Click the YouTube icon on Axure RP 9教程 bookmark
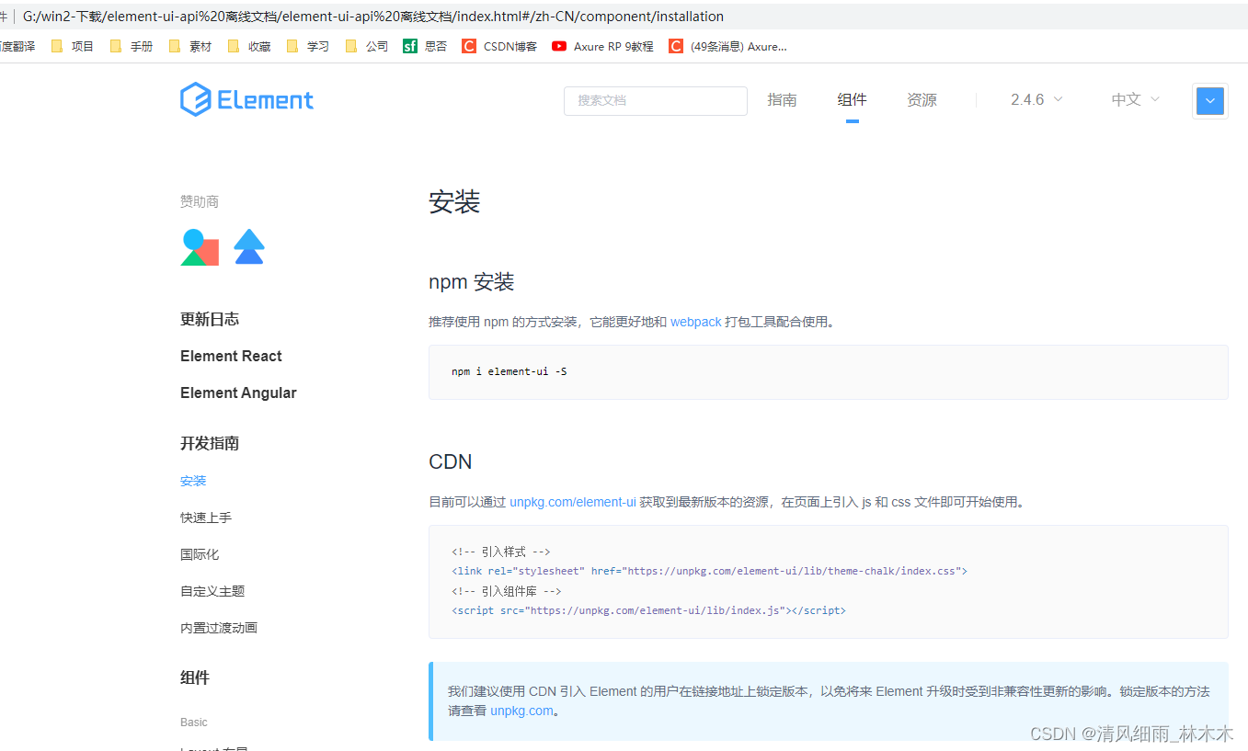The height and width of the screenshot is (751, 1248). [x=559, y=46]
